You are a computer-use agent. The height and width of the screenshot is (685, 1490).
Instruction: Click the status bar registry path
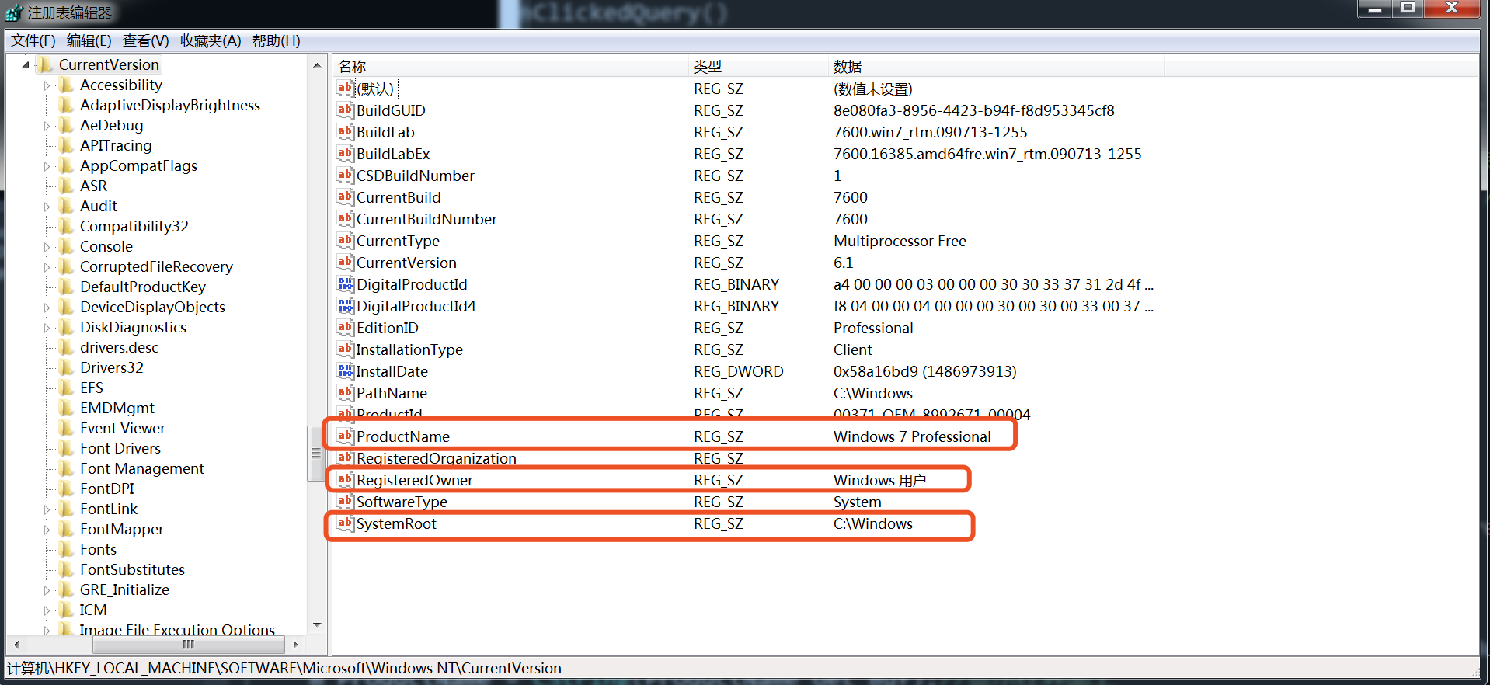click(284, 668)
